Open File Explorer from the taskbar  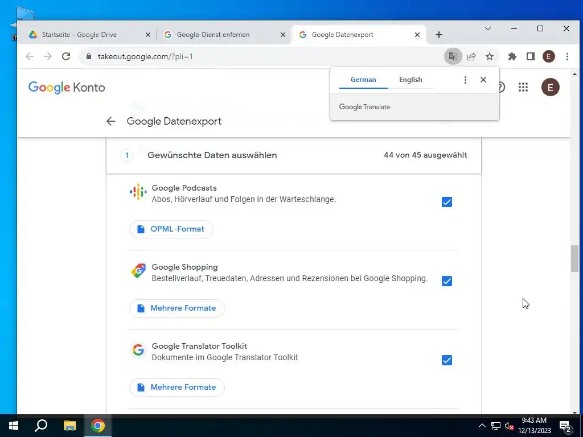coord(69,426)
